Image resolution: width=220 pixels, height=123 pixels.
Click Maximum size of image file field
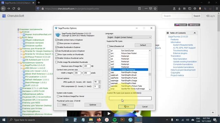point(87,66)
